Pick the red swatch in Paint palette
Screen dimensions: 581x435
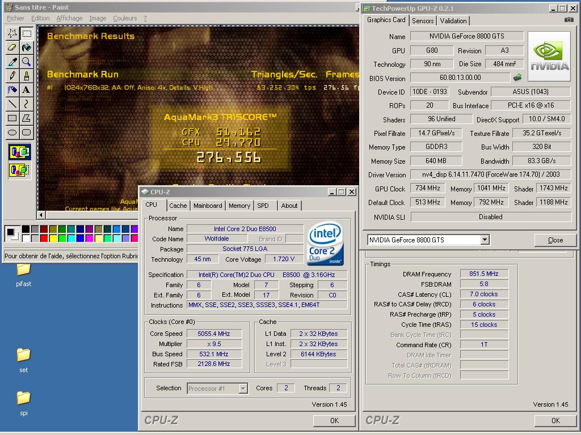[x=44, y=238]
